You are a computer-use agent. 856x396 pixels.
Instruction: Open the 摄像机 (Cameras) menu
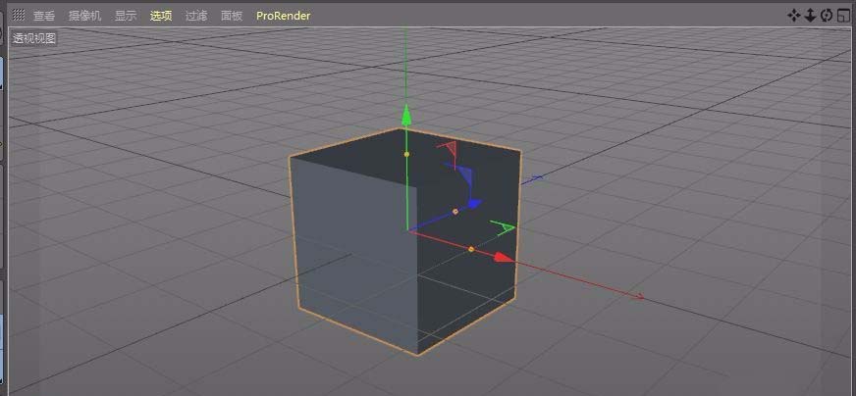(x=84, y=16)
